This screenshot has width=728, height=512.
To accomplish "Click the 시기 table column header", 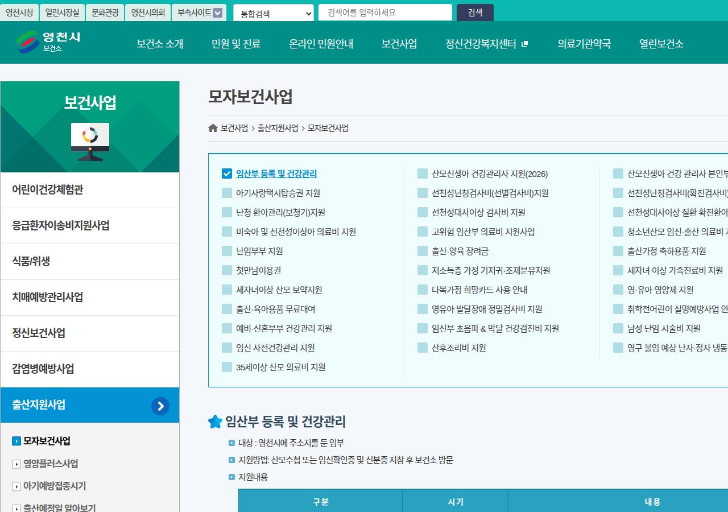I will coord(456,501).
